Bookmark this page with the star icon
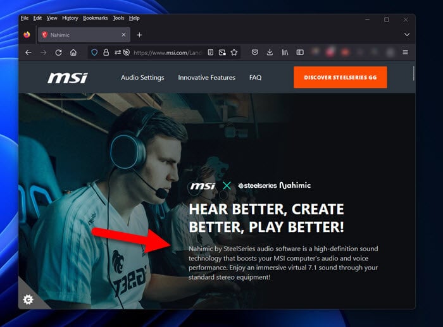 click(234, 52)
